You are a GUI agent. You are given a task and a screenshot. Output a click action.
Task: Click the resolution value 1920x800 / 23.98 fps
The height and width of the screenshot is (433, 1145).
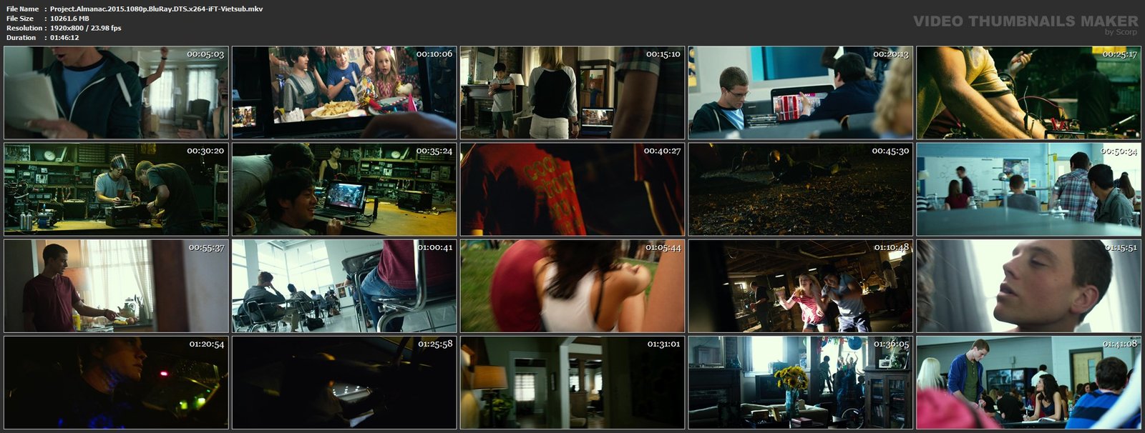pyautogui.click(x=86, y=28)
